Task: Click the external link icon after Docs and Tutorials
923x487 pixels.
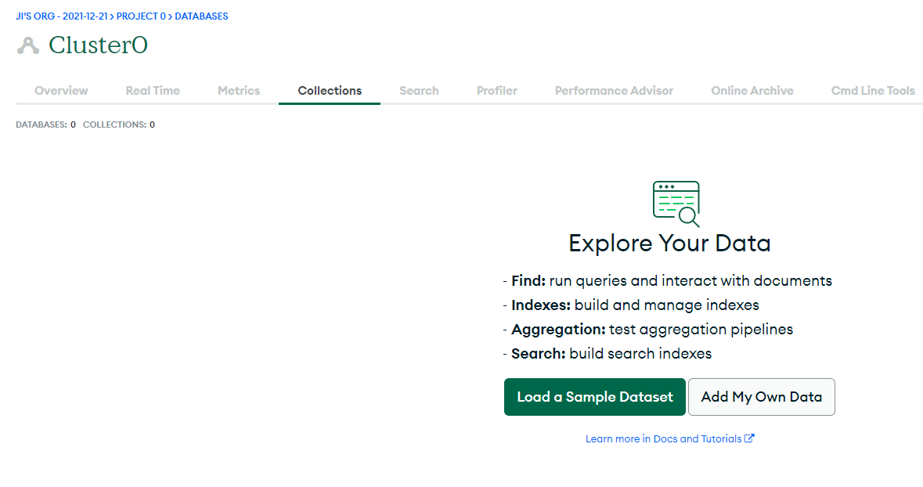Action: [749, 438]
